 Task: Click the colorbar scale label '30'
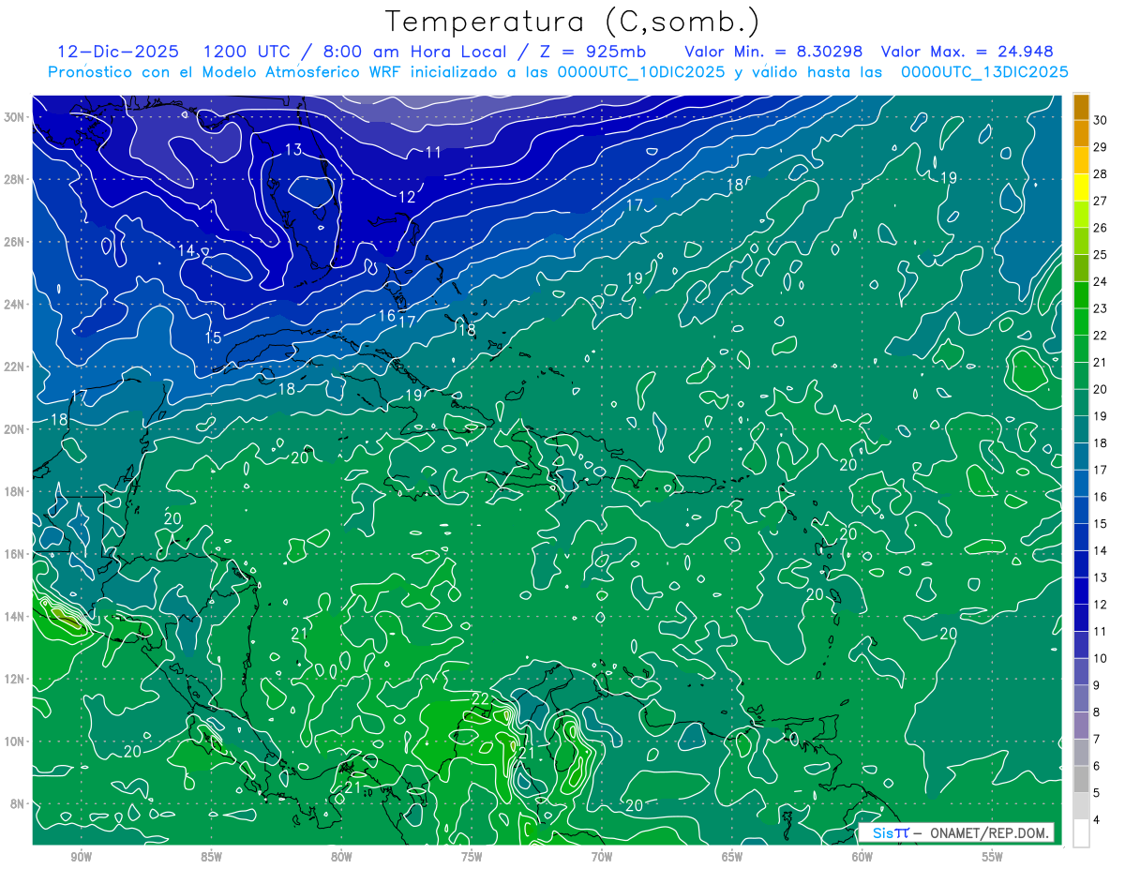(1100, 120)
